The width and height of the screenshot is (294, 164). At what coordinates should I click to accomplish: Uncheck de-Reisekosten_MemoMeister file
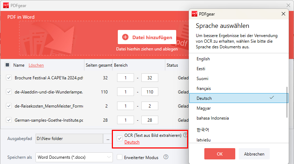click(9, 106)
